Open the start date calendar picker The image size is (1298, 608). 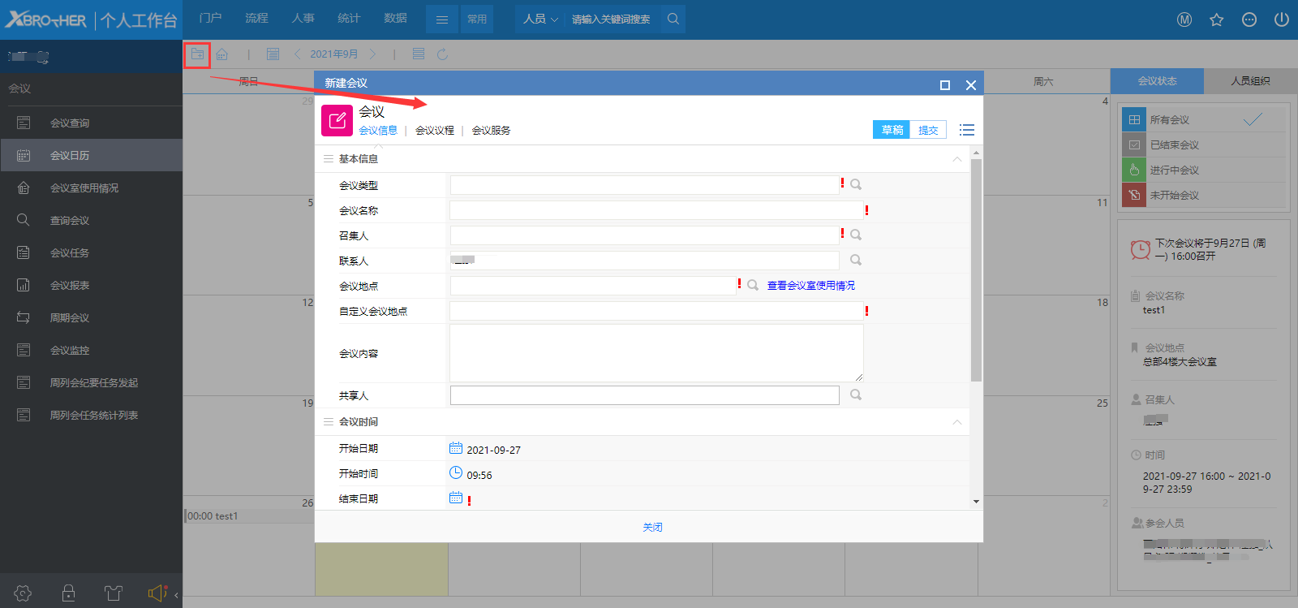456,448
